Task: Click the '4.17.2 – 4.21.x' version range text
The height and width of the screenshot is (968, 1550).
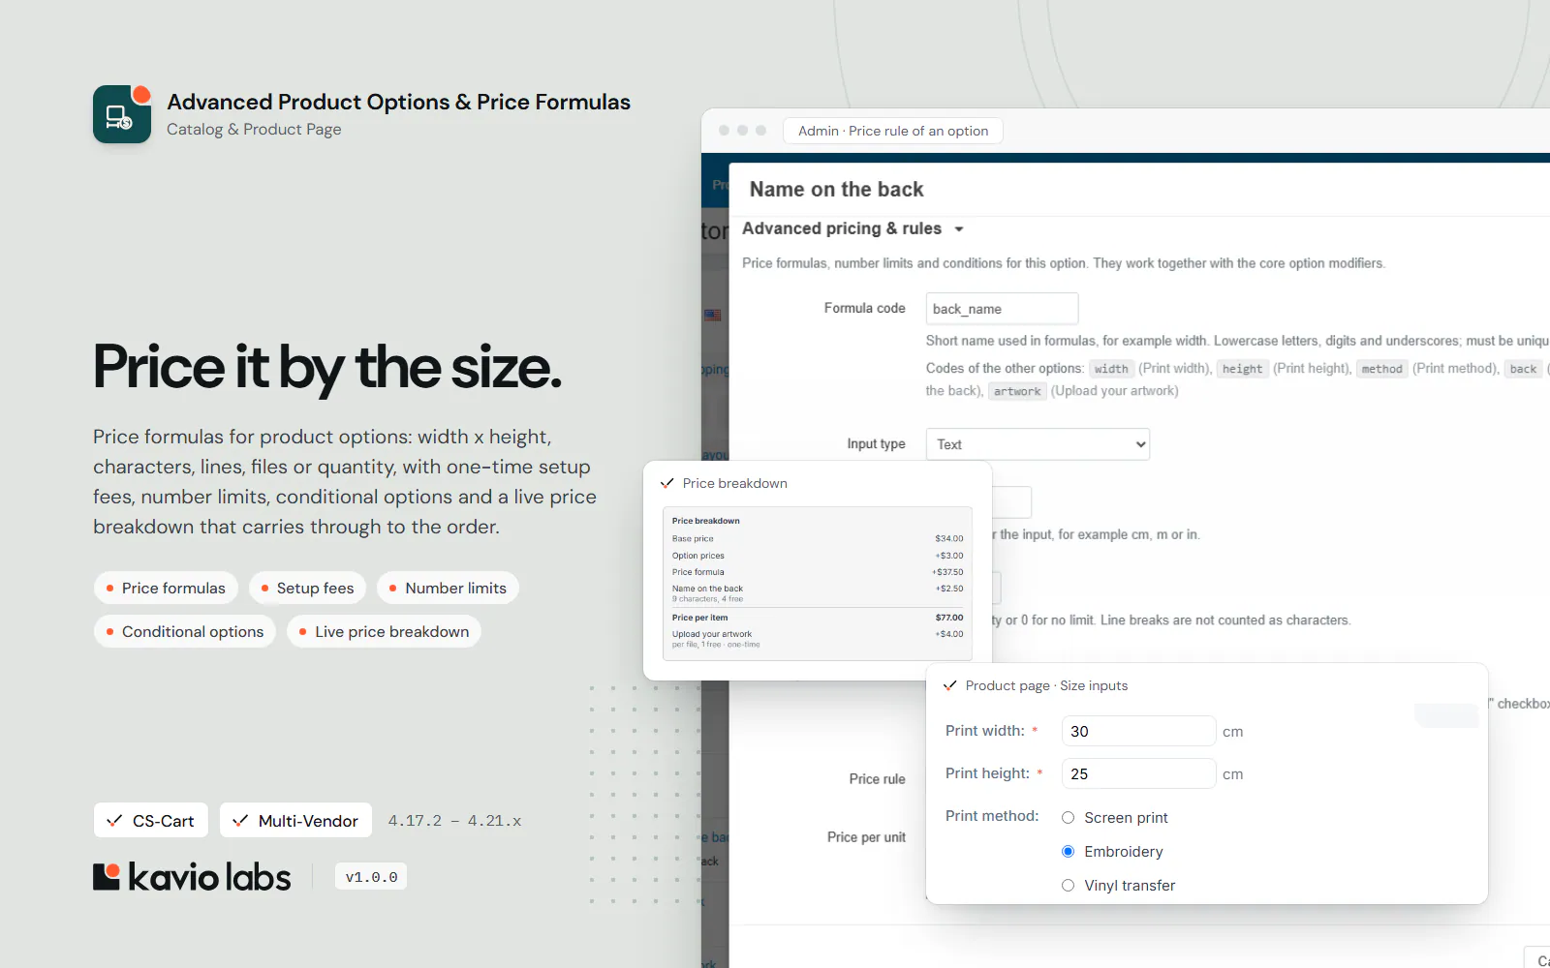Action: [454, 821]
